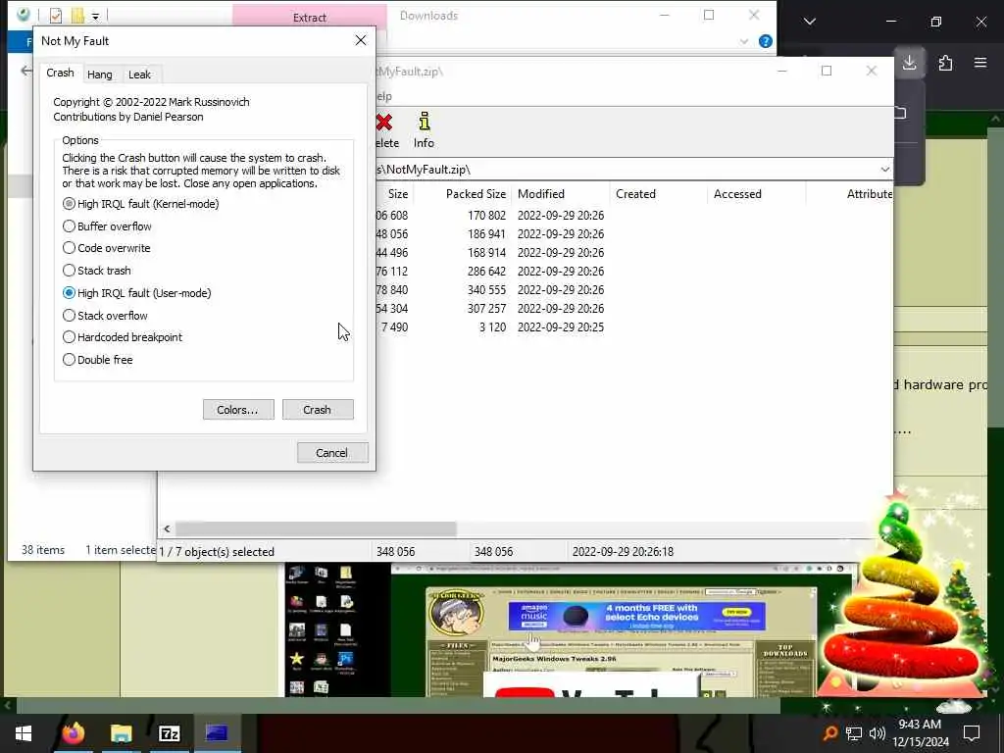Select Double free radio button

click(x=98, y=359)
